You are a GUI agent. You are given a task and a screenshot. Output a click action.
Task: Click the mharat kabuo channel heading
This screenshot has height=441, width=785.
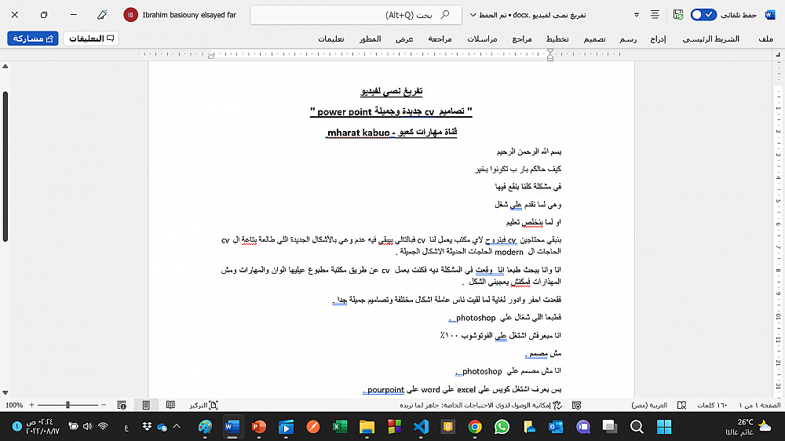pyautogui.click(x=392, y=132)
